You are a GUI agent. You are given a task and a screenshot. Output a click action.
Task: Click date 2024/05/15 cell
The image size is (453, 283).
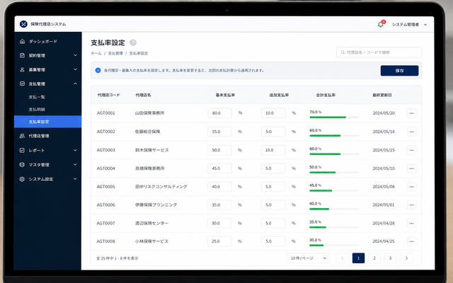click(x=384, y=150)
